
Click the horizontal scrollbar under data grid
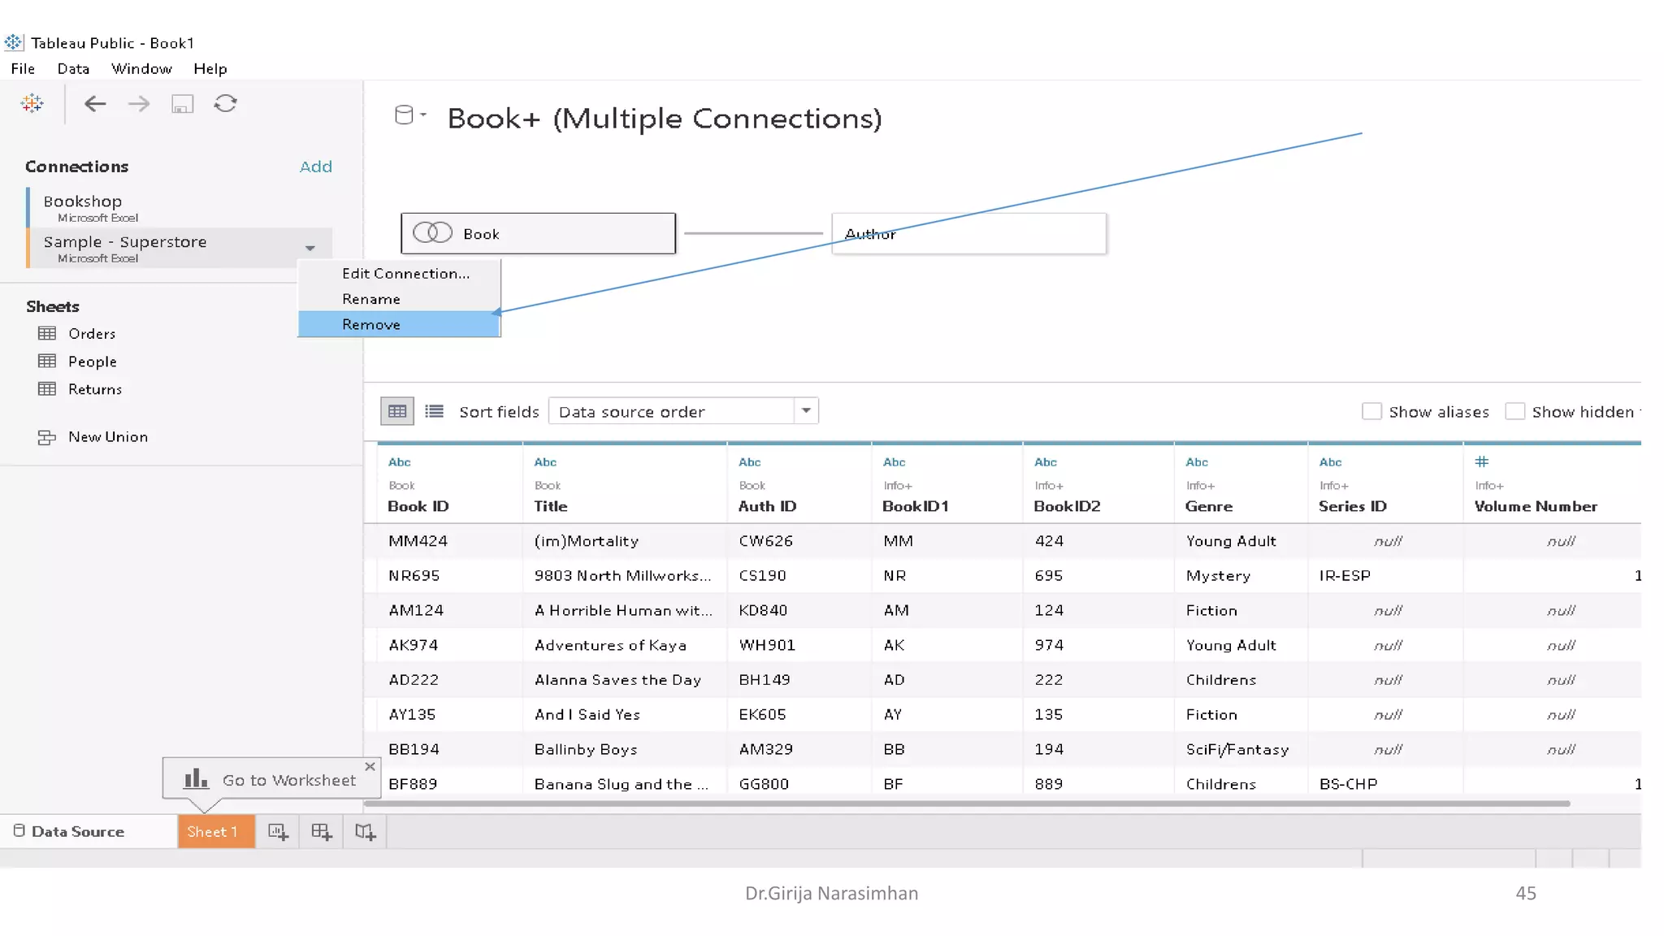coord(967,804)
